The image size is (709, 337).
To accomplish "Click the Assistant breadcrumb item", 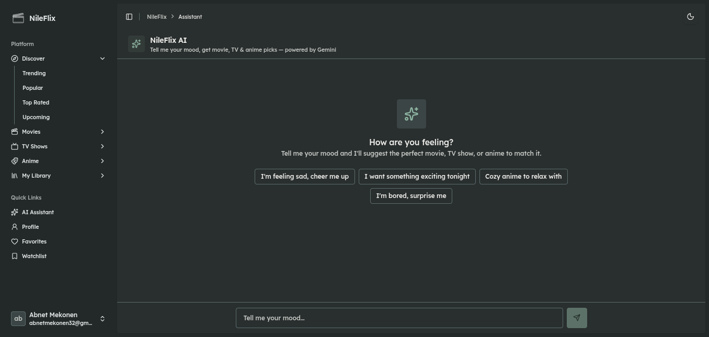I will [x=190, y=17].
